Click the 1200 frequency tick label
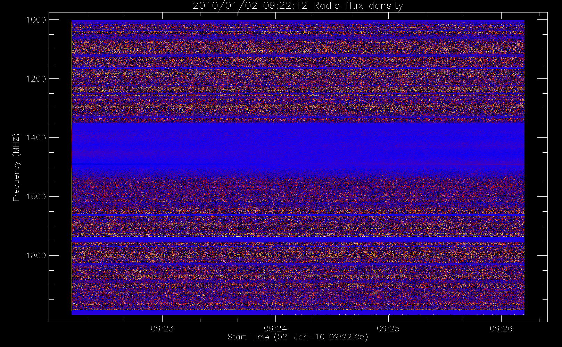Viewport: 562px width, 347px height. click(x=36, y=79)
